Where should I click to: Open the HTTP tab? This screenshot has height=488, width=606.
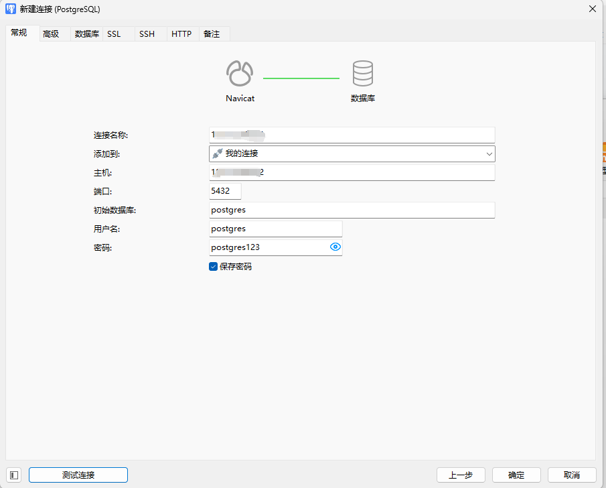(x=181, y=33)
